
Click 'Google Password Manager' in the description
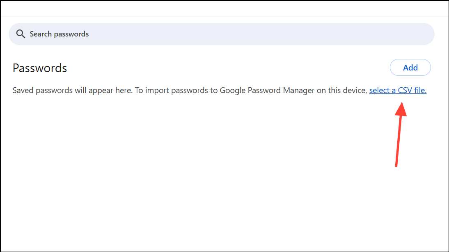[250, 91]
